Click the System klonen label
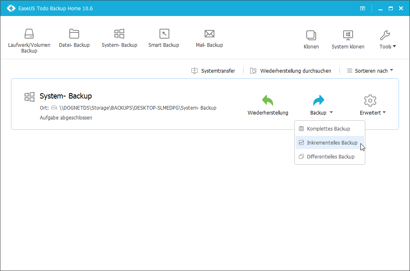Screen dimensions: 410x271 (x=348, y=47)
